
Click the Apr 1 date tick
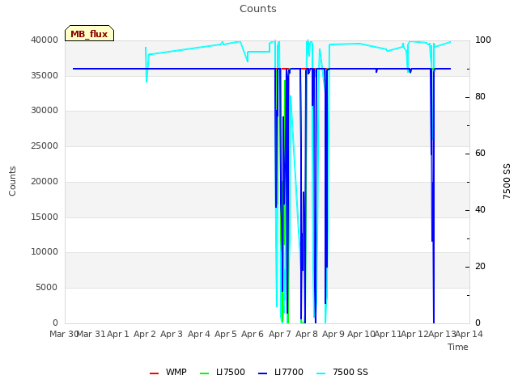(x=118, y=334)
